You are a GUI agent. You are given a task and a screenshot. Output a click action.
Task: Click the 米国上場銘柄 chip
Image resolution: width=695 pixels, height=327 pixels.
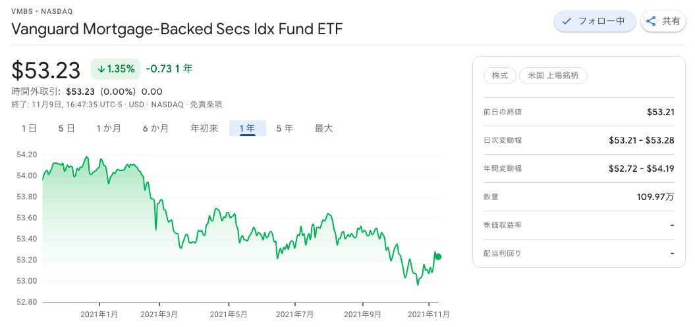click(x=553, y=76)
